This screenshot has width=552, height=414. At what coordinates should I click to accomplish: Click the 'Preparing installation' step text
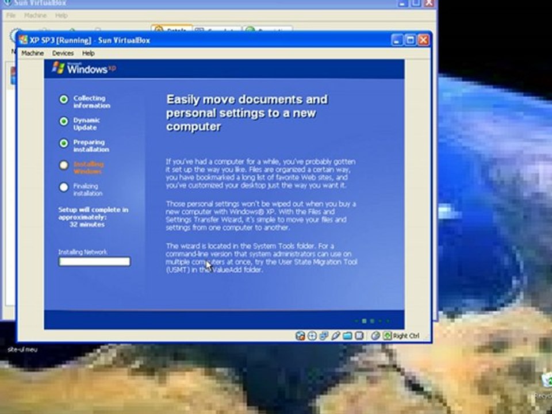(x=91, y=145)
